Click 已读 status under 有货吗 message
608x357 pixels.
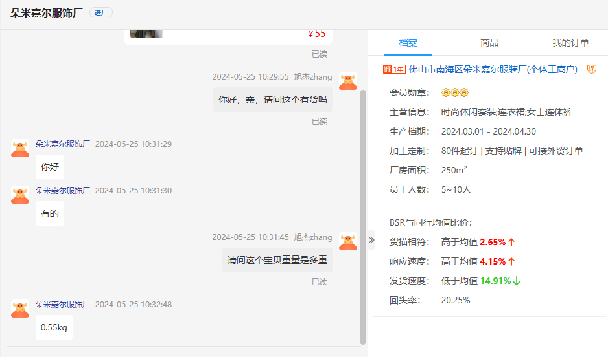(320, 122)
